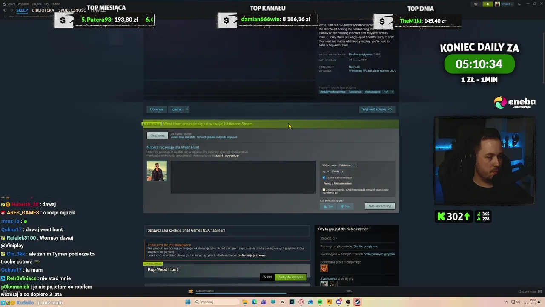545x307 pixels.
Task: Open the Pomoc menu
Action: click(x=56, y=4)
